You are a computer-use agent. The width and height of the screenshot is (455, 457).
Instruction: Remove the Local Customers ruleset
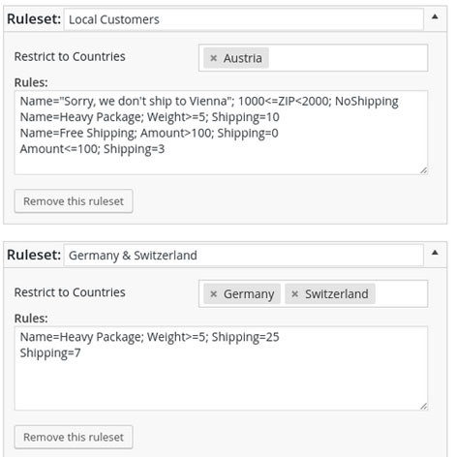[x=74, y=201]
